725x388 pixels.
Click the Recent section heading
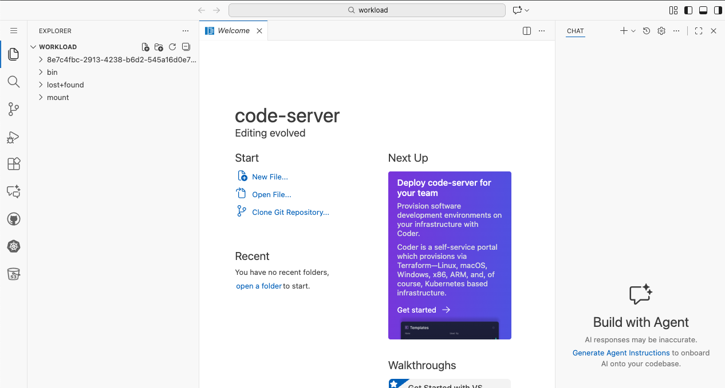tap(252, 257)
